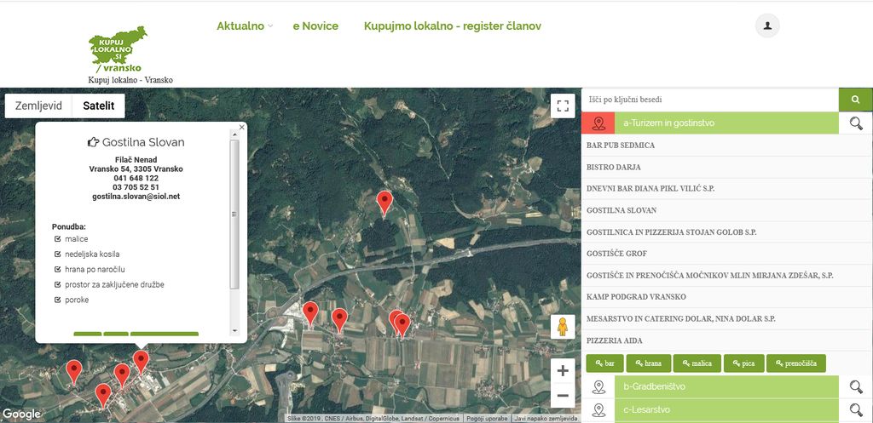Toggle the malice checkbox
The height and width of the screenshot is (423, 873).
pyautogui.click(x=57, y=239)
